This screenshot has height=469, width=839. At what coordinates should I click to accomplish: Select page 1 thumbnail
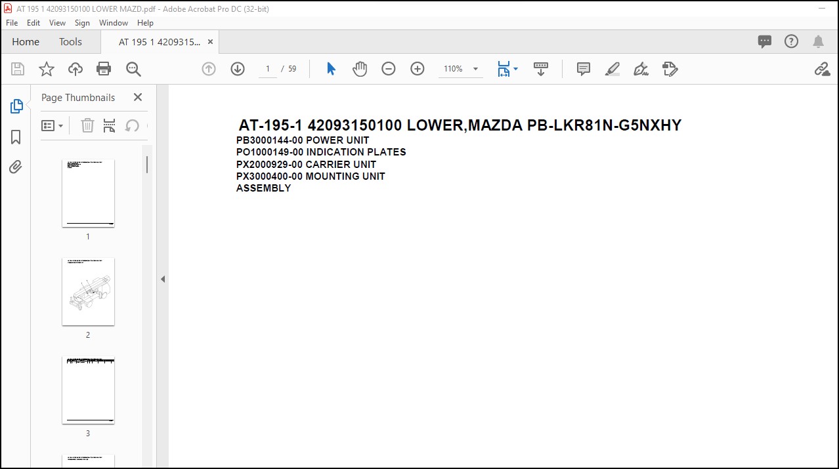click(88, 194)
